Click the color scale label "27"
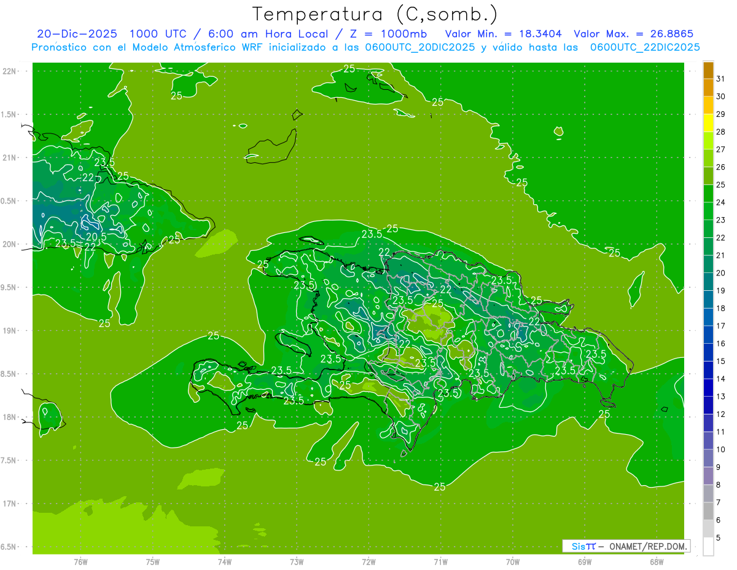The width and height of the screenshot is (737, 570). pos(721,149)
